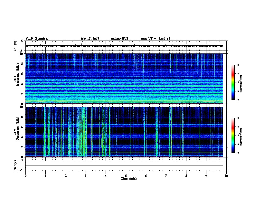Click time axis tick label "1"
This screenshot has width=255, height=197.
[x=45, y=176]
